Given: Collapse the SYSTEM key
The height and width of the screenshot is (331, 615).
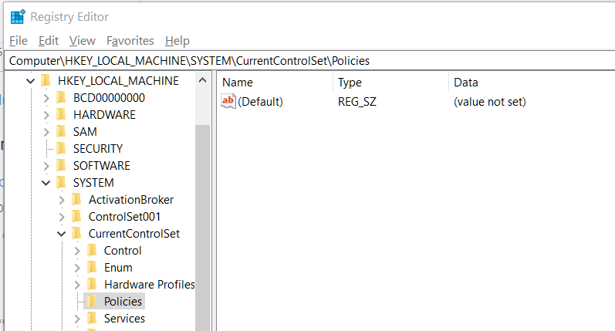Looking at the screenshot, I should [46, 183].
